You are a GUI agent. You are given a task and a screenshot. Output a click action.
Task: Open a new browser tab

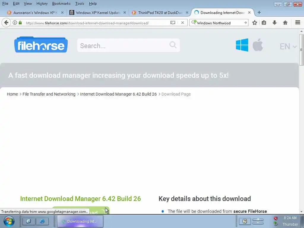point(259,12)
